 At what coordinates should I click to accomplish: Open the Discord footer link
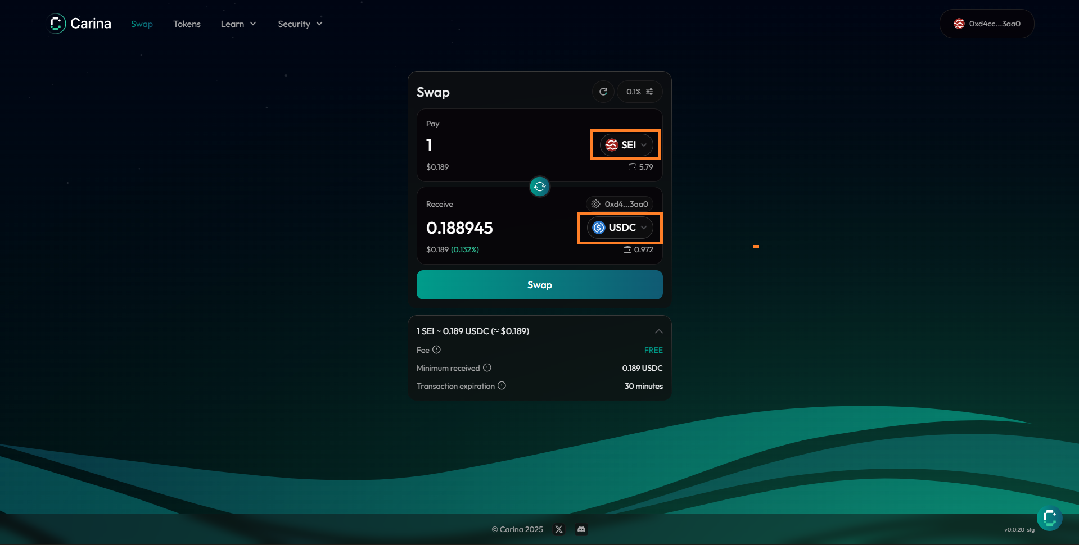(x=581, y=529)
